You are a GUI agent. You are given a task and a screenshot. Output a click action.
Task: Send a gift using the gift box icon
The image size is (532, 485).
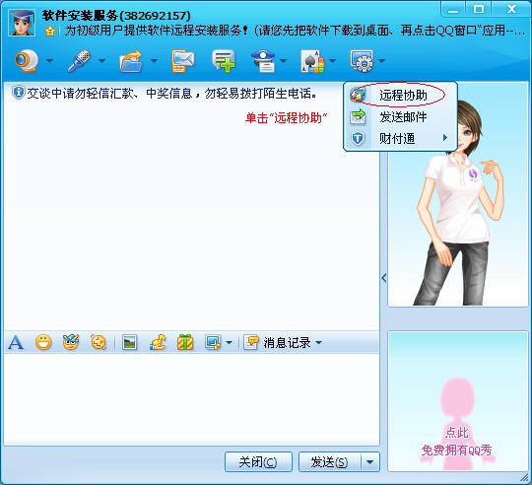pyautogui.click(x=185, y=342)
